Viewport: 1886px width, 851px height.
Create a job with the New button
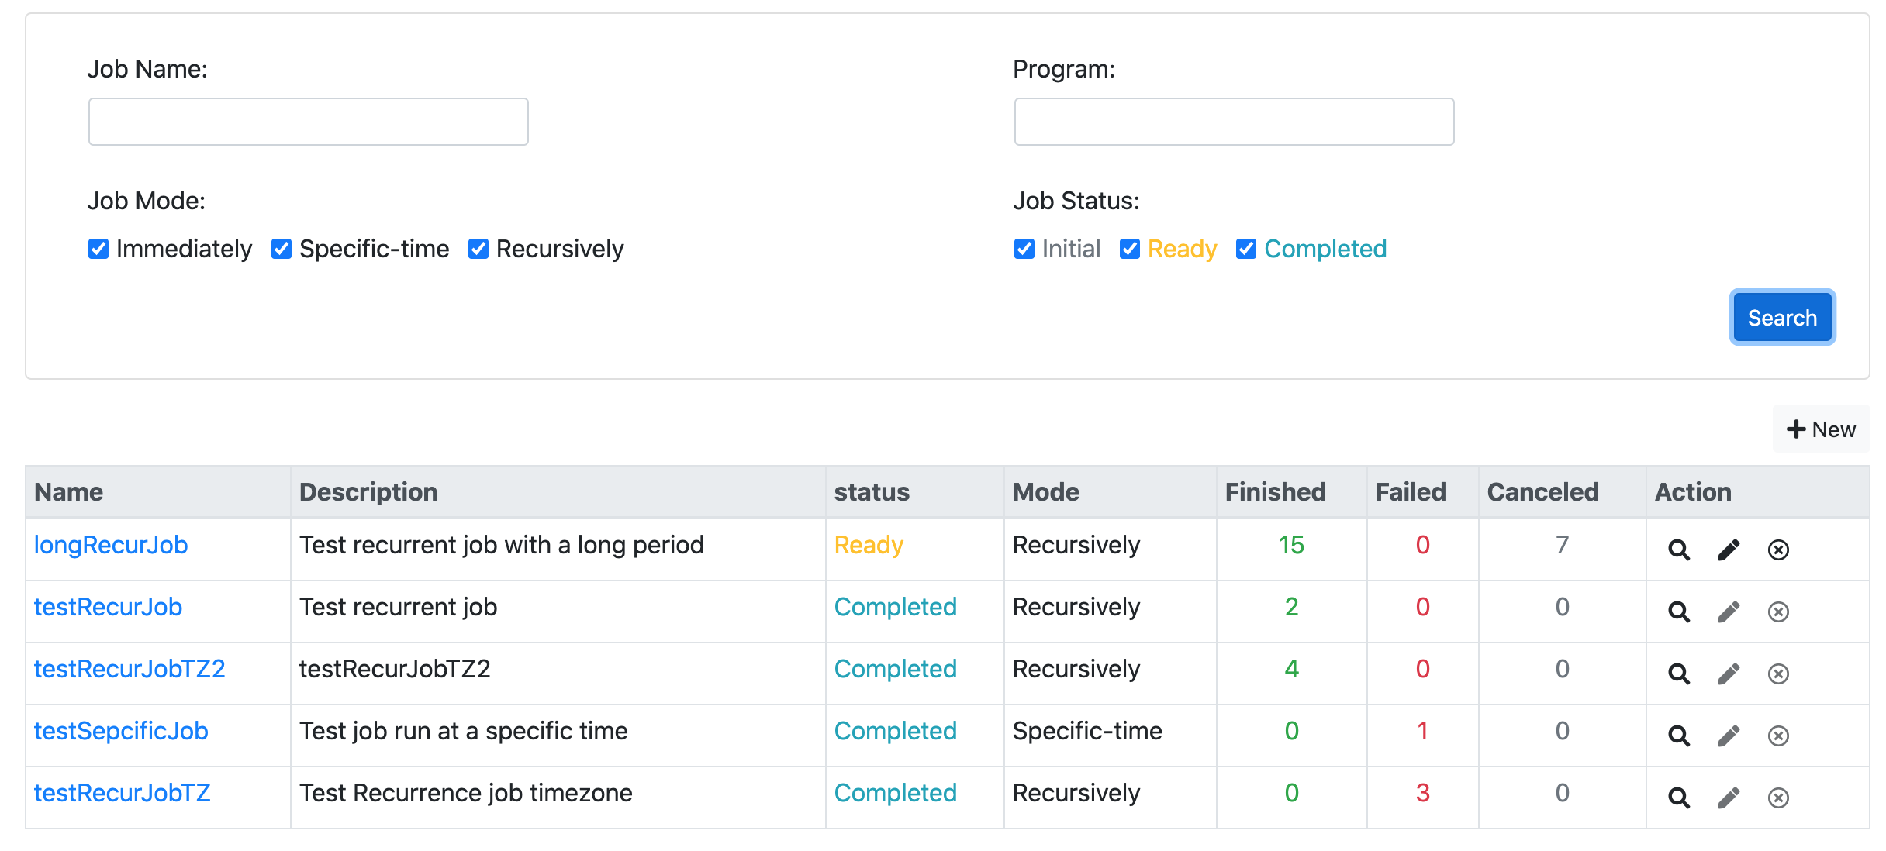tap(1821, 429)
